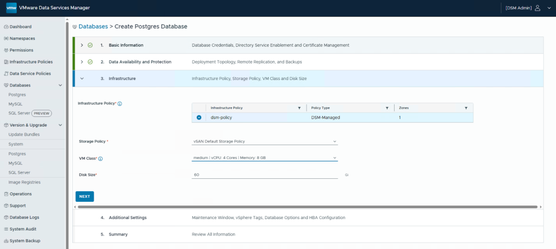Open Dashboard in the sidebar

[x=21, y=27]
